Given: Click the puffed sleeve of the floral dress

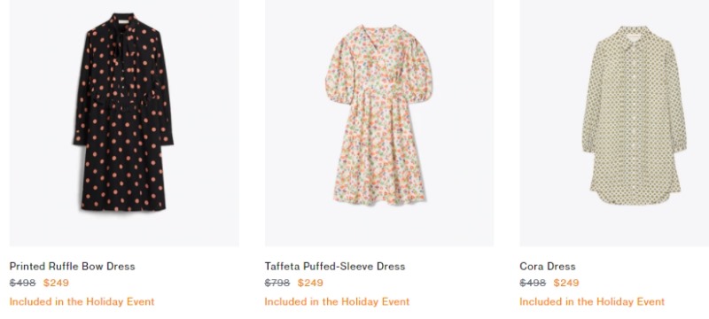Looking at the screenshot, I should pyautogui.click(x=339, y=73).
